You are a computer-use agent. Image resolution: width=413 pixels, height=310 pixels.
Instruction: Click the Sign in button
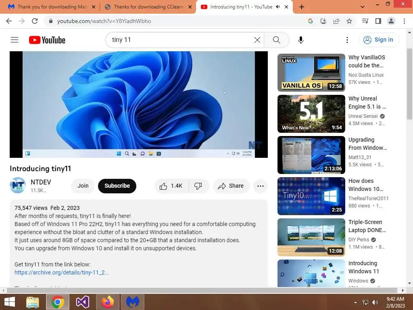click(x=379, y=40)
